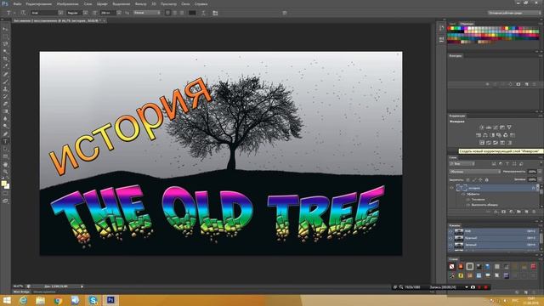The width and height of the screenshot is (544, 306).
Task: Open the Справка menu
Action: coord(201,3)
